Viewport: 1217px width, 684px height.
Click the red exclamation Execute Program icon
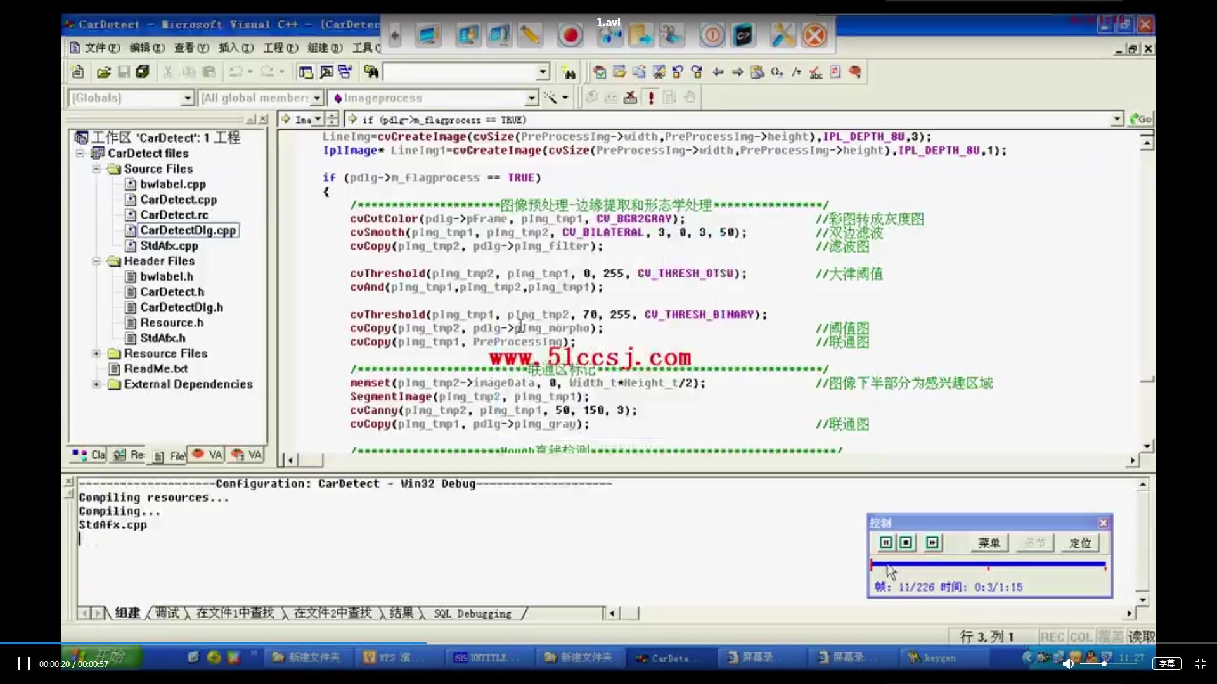[x=650, y=98]
